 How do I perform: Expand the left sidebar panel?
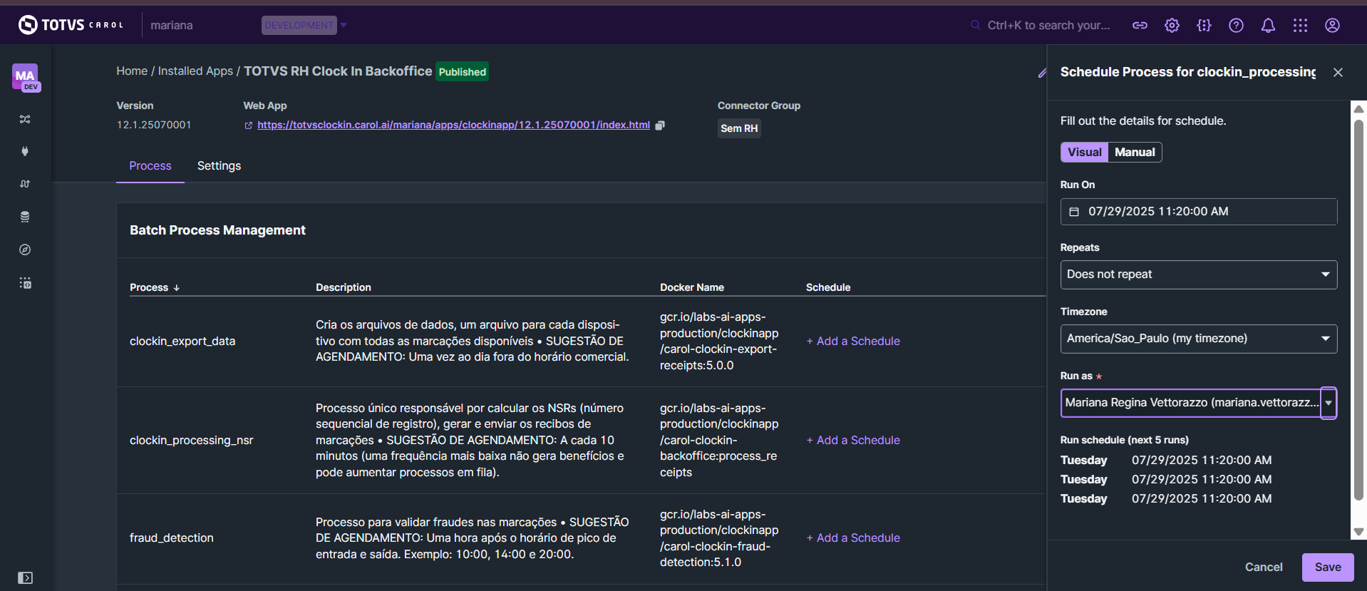[x=25, y=577]
